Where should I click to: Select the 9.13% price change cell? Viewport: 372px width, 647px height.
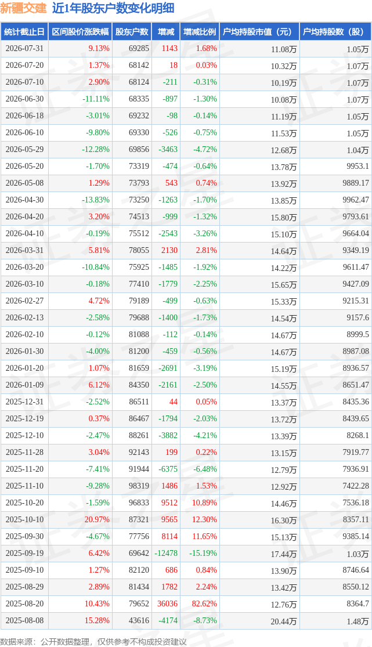pos(99,48)
